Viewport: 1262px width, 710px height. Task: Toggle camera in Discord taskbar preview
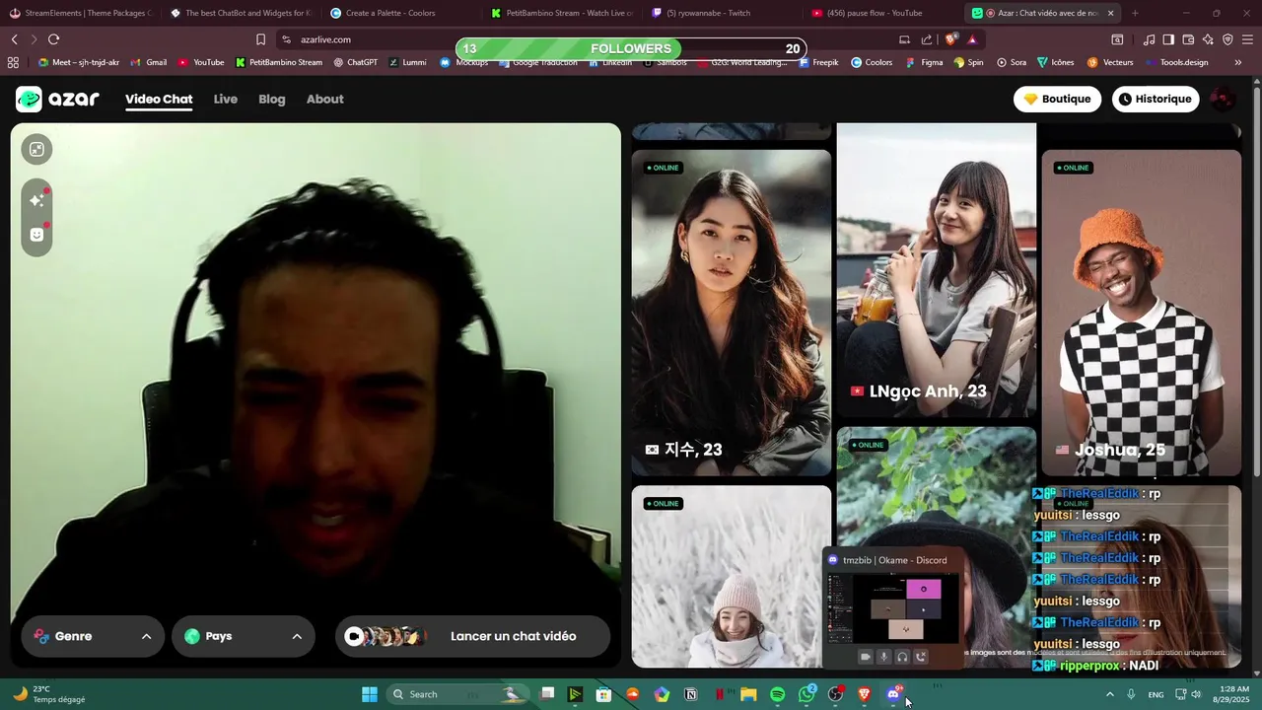click(x=866, y=657)
